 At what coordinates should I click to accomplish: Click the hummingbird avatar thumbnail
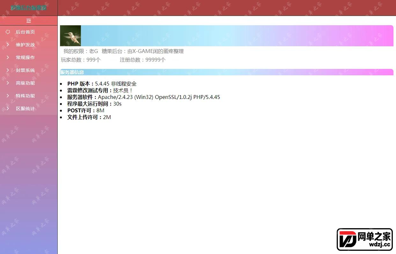click(70, 36)
